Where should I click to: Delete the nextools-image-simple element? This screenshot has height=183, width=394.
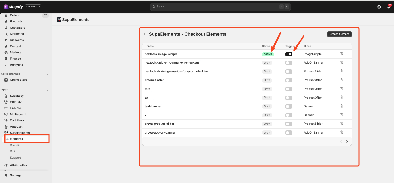342,53
